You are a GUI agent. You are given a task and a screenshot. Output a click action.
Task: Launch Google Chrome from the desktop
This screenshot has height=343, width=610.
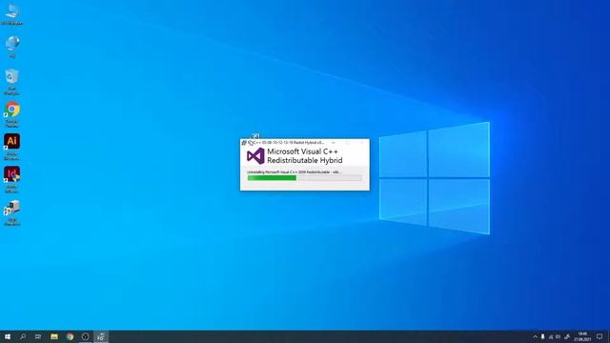pyautogui.click(x=12, y=114)
